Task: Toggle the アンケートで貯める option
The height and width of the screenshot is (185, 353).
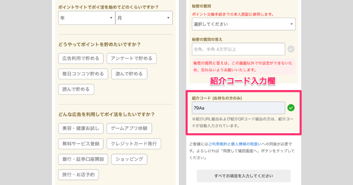Action: (131, 58)
